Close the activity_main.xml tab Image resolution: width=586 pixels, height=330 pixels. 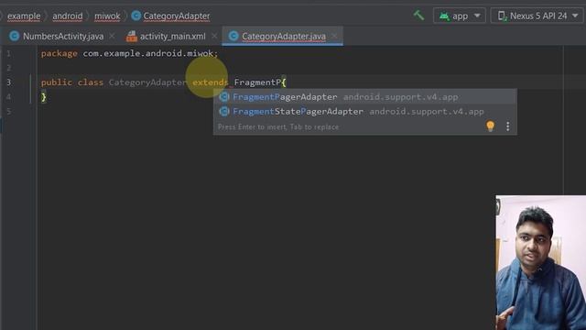pos(214,36)
